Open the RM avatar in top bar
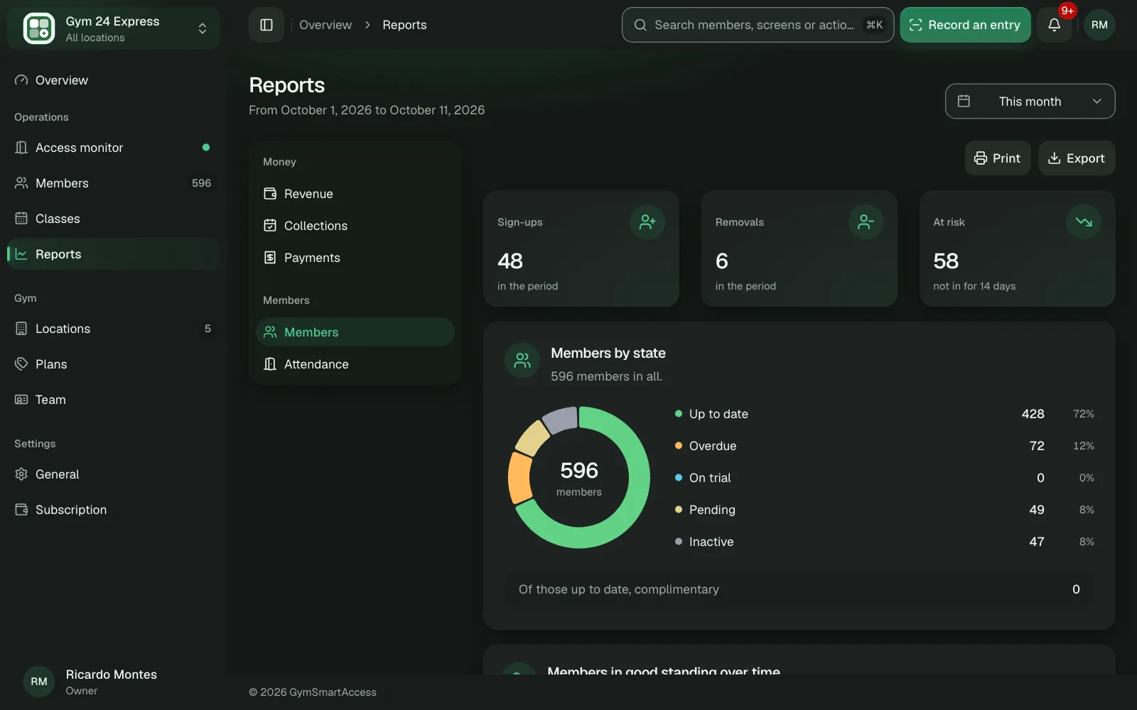 pos(1099,25)
